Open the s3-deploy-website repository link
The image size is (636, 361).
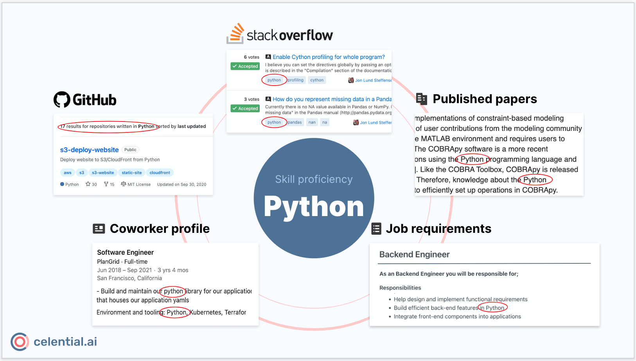click(x=89, y=150)
